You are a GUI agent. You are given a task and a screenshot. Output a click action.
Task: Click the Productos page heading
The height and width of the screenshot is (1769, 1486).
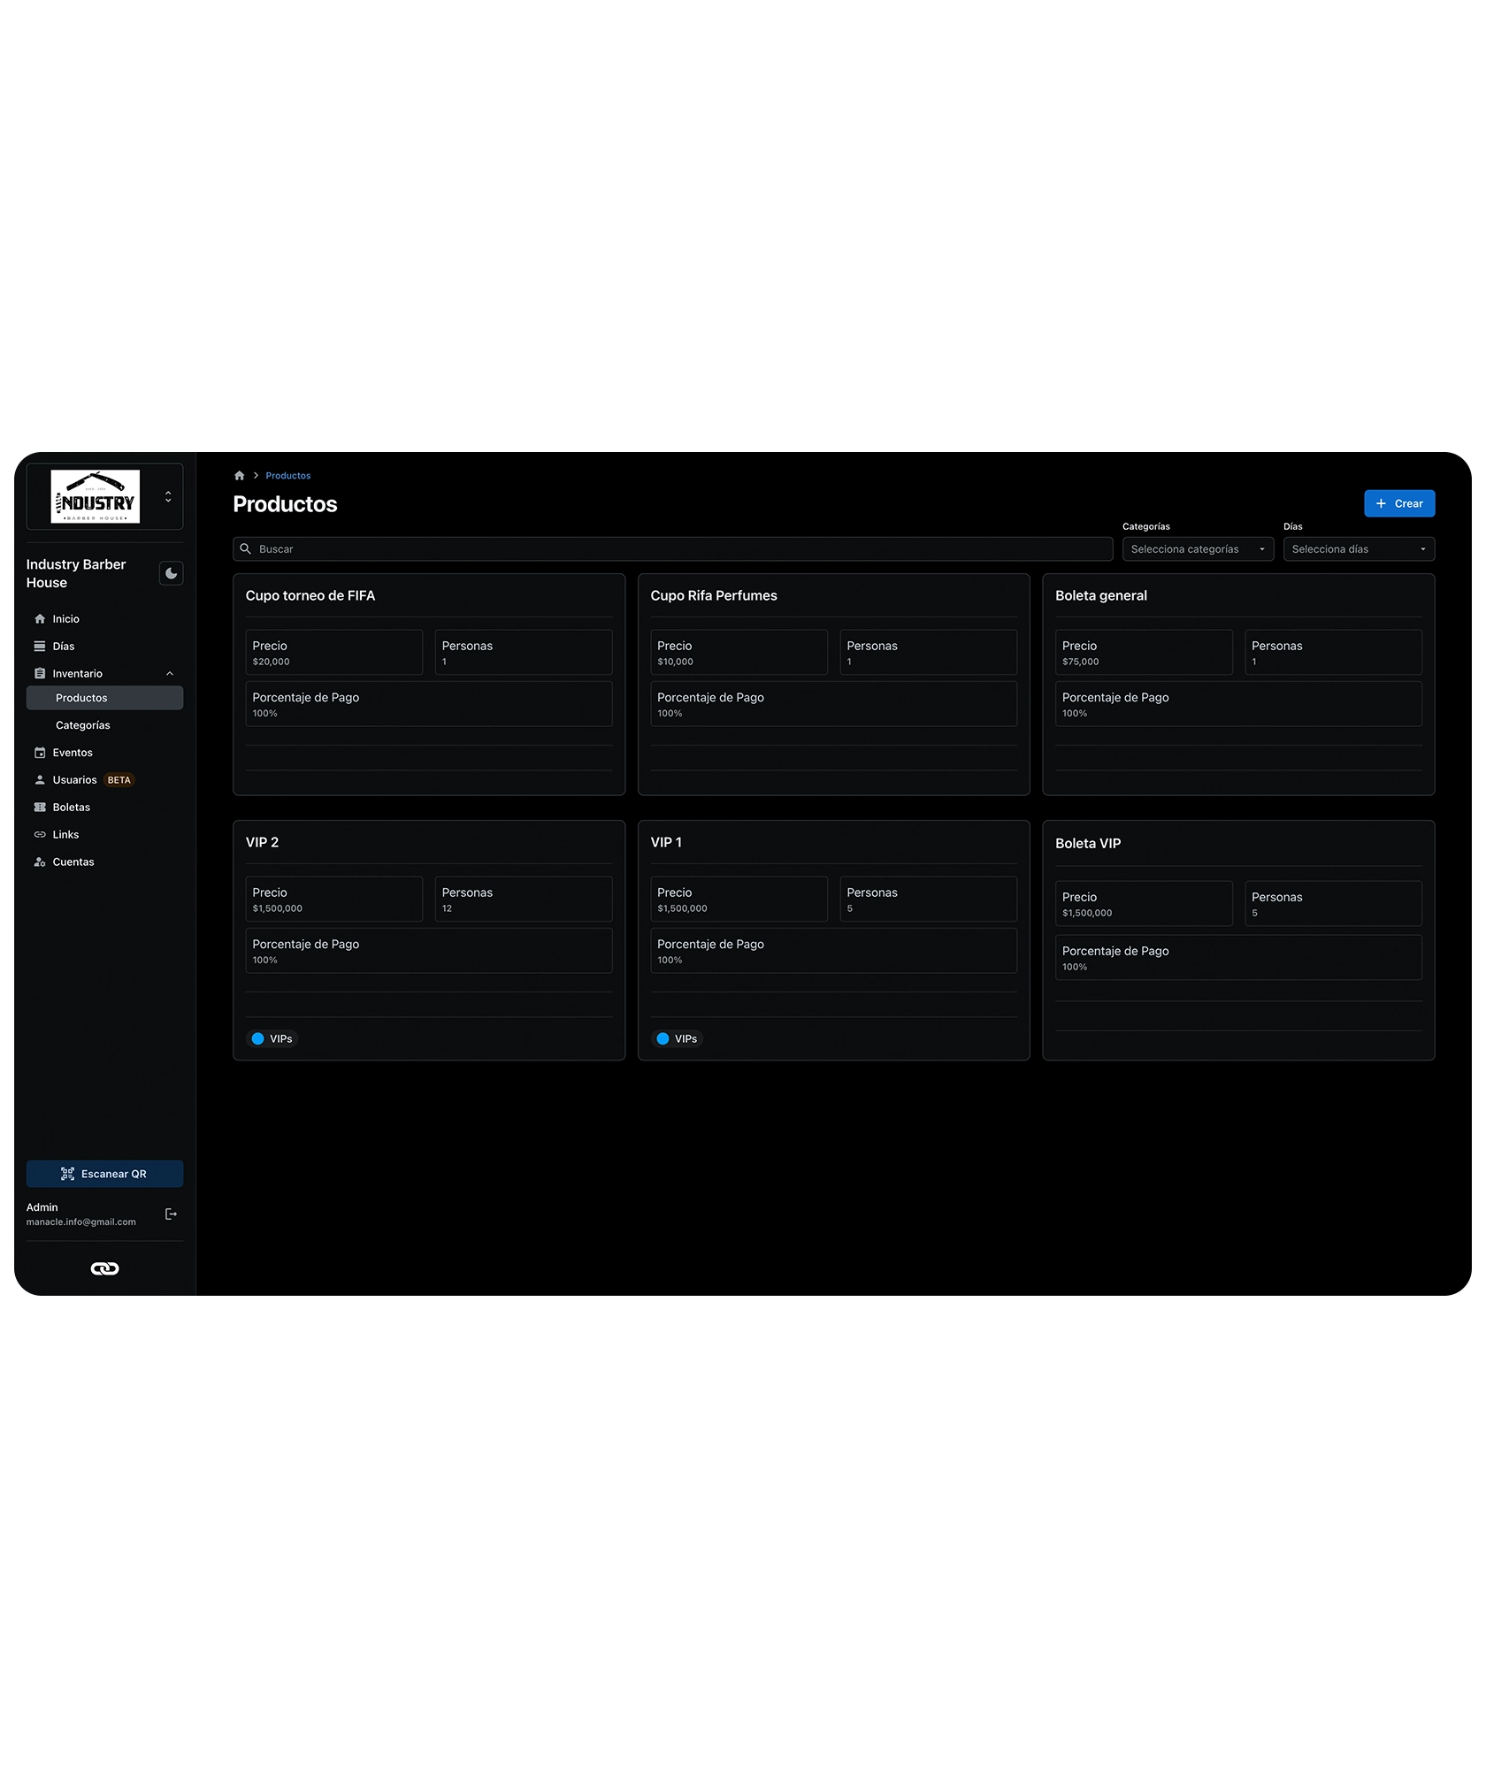(285, 504)
